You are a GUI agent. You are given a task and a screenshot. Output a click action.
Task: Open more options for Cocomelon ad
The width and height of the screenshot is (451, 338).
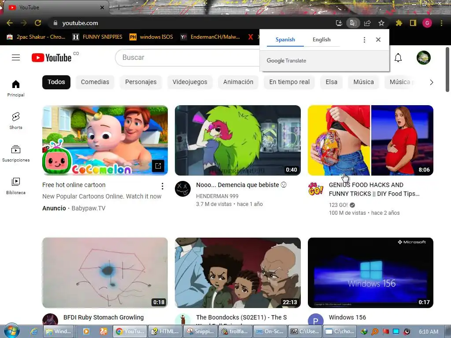coord(163,186)
